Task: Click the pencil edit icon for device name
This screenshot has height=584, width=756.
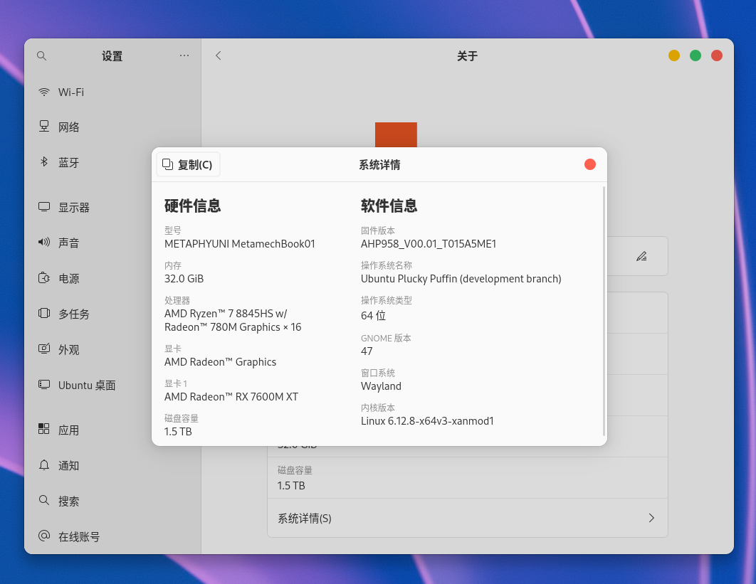Action: [641, 256]
